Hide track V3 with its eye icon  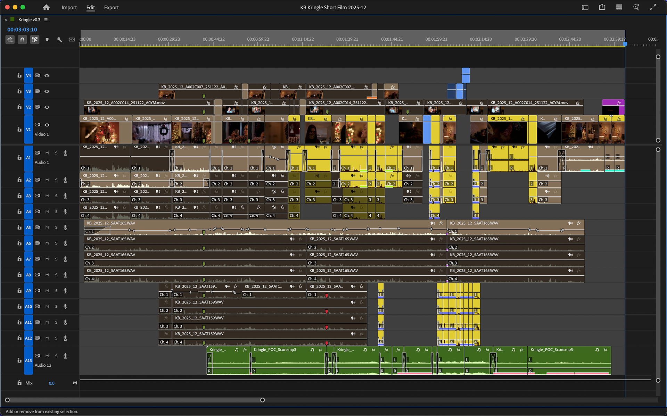(x=47, y=91)
